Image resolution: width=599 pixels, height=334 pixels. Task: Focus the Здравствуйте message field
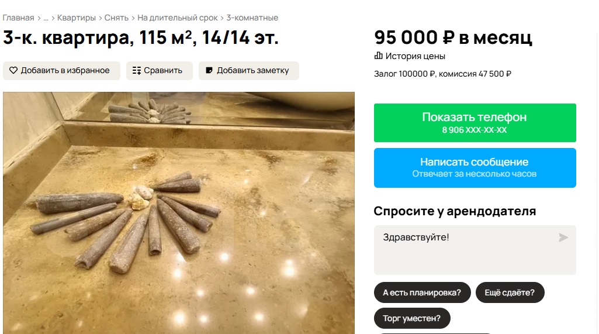coord(475,250)
